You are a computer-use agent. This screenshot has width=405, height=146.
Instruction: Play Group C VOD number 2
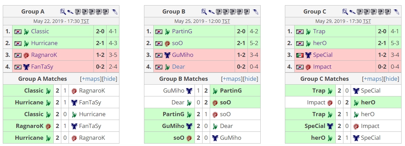pyautogui.click(x=367, y=12)
